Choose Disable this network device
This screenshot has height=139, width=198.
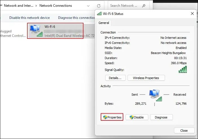point(29,18)
